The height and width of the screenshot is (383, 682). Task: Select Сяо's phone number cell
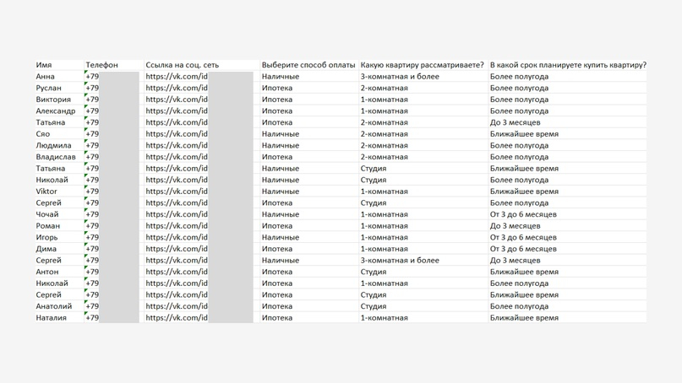click(x=111, y=134)
